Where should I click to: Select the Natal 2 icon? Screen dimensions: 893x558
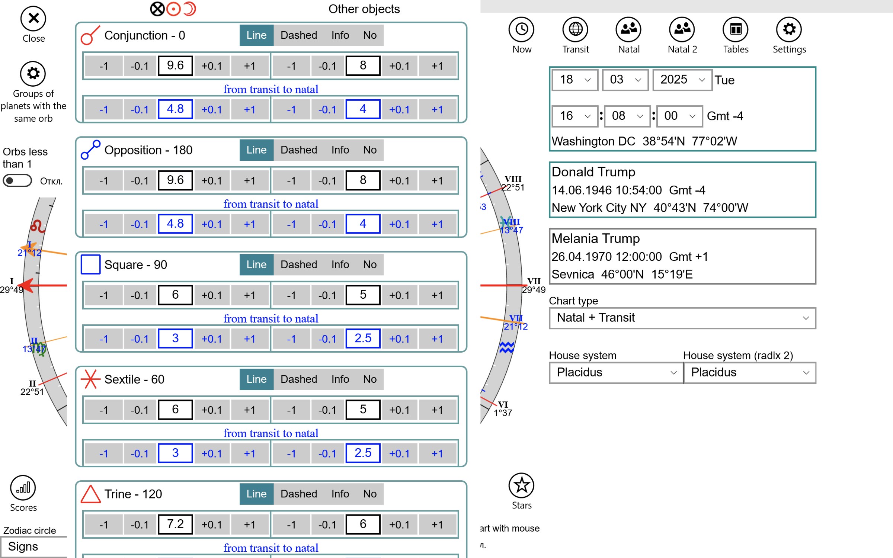[682, 29]
